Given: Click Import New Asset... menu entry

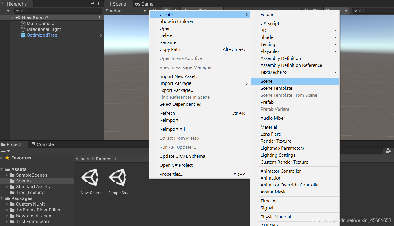Looking at the screenshot, I should (200, 76).
